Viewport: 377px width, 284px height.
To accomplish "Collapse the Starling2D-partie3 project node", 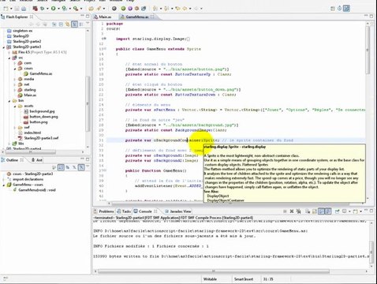I will pyautogui.click(x=4, y=47).
